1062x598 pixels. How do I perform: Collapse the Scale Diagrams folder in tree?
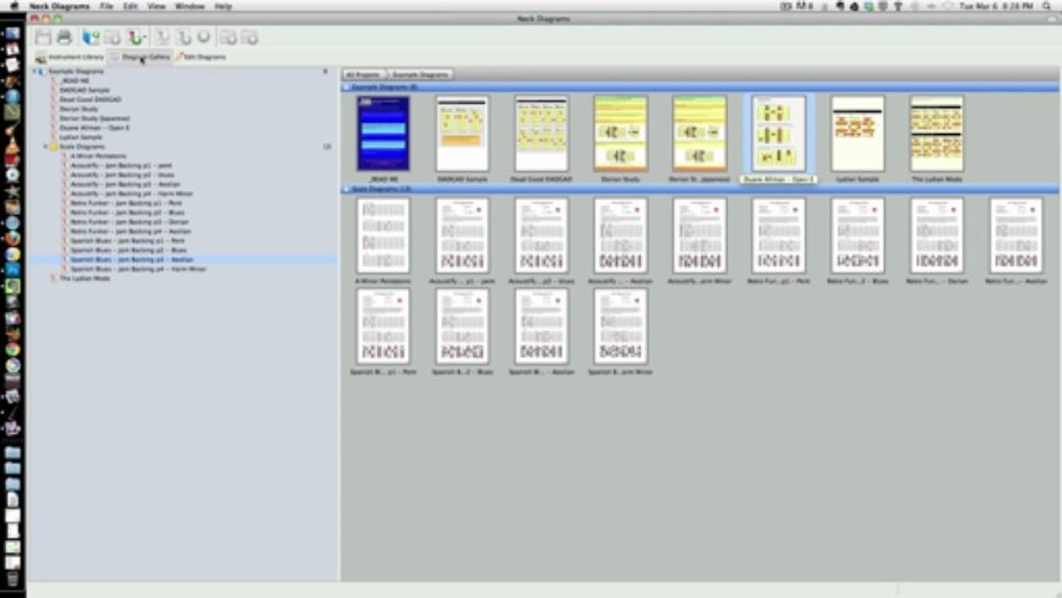pyautogui.click(x=46, y=146)
